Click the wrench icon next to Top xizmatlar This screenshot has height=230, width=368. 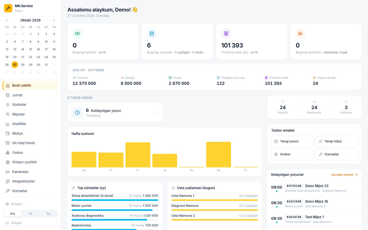[x=73, y=188]
